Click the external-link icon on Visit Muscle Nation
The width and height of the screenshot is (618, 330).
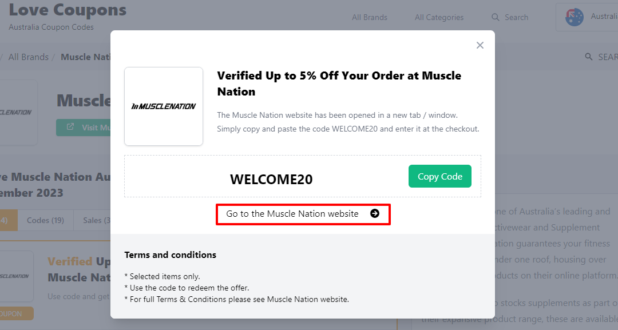(71, 127)
